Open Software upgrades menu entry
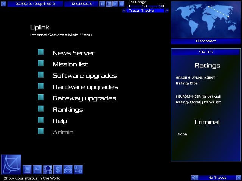 coord(85,76)
